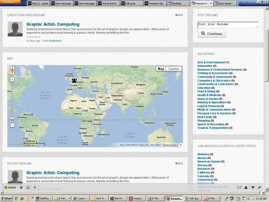This screenshot has height=202, width=269.
Task: Open the California job seekers link
Action: click(x=204, y=172)
